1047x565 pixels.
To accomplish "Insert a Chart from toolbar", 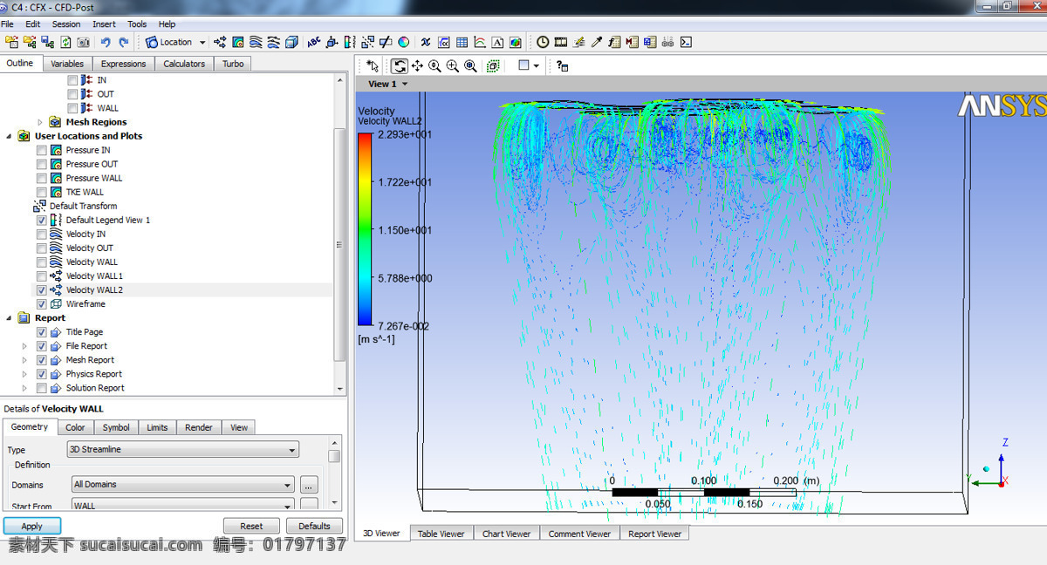I will 480,42.
